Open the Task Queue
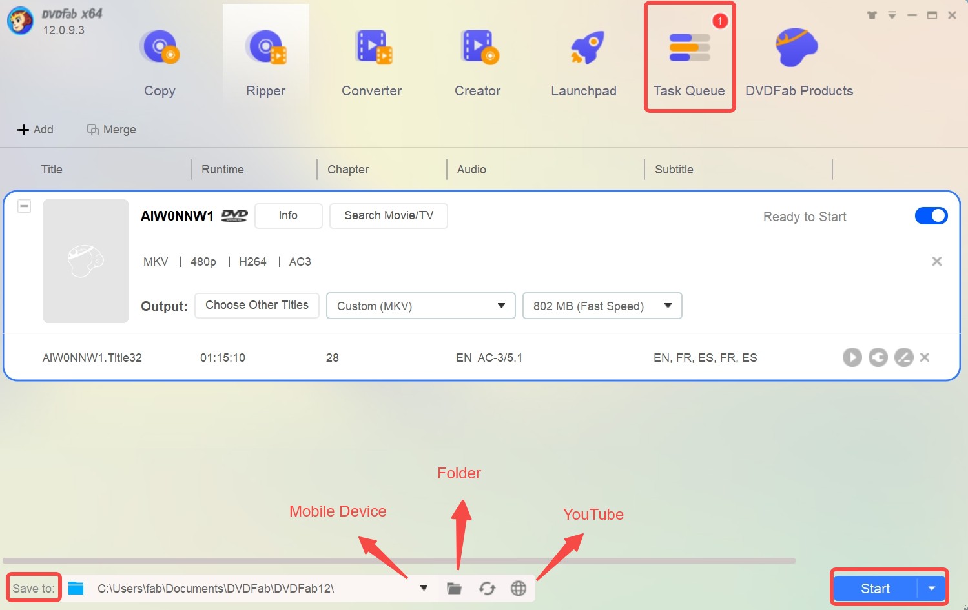The height and width of the screenshot is (610, 968). click(x=689, y=63)
